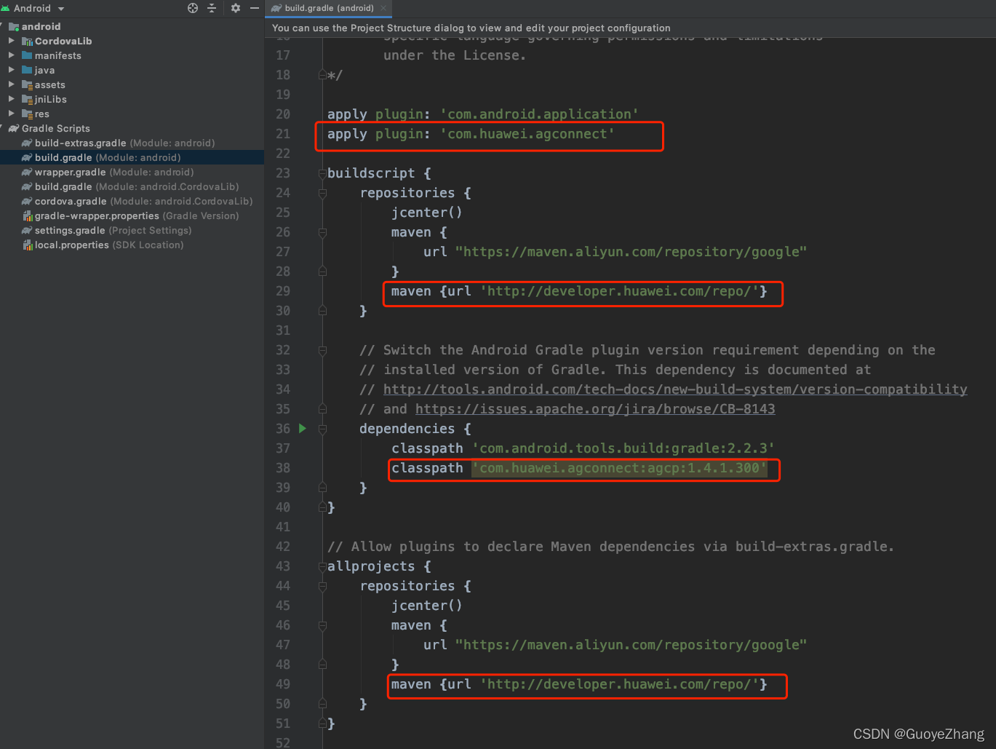The width and height of the screenshot is (996, 749).
Task: Click the green run arrow at line 36
Action: point(303,428)
